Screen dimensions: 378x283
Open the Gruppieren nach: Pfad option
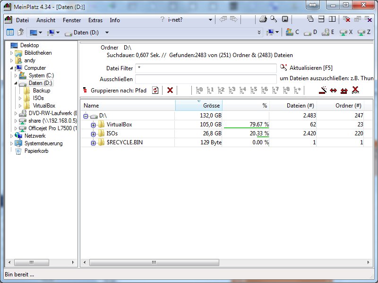tap(118, 90)
